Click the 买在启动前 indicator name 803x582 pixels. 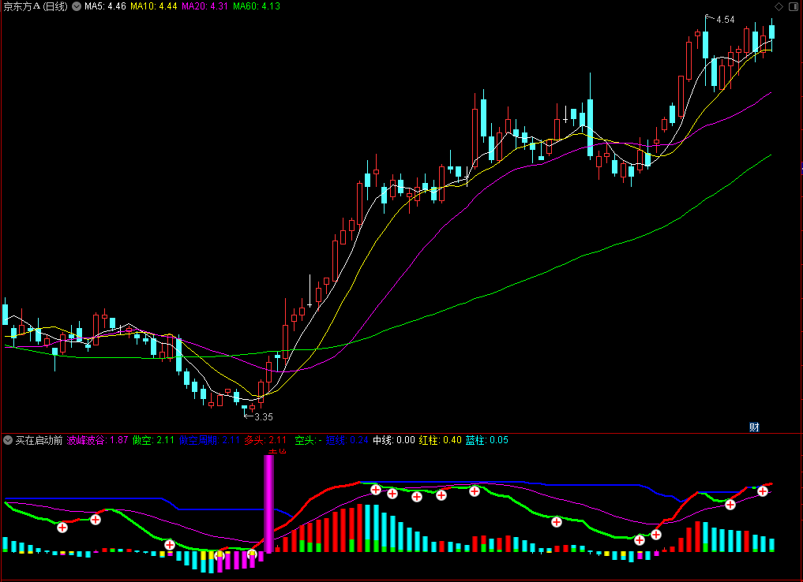39,440
